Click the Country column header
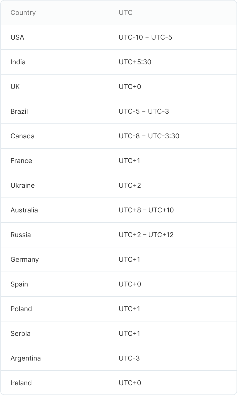The height and width of the screenshot is (395, 237). click(x=23, y=13)
